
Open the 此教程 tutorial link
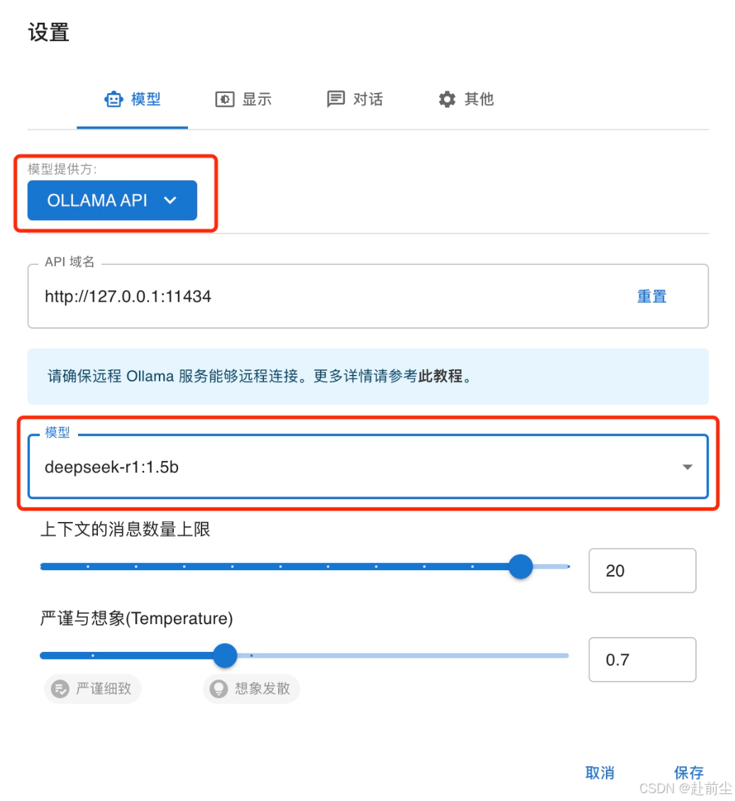pos(440,376)
